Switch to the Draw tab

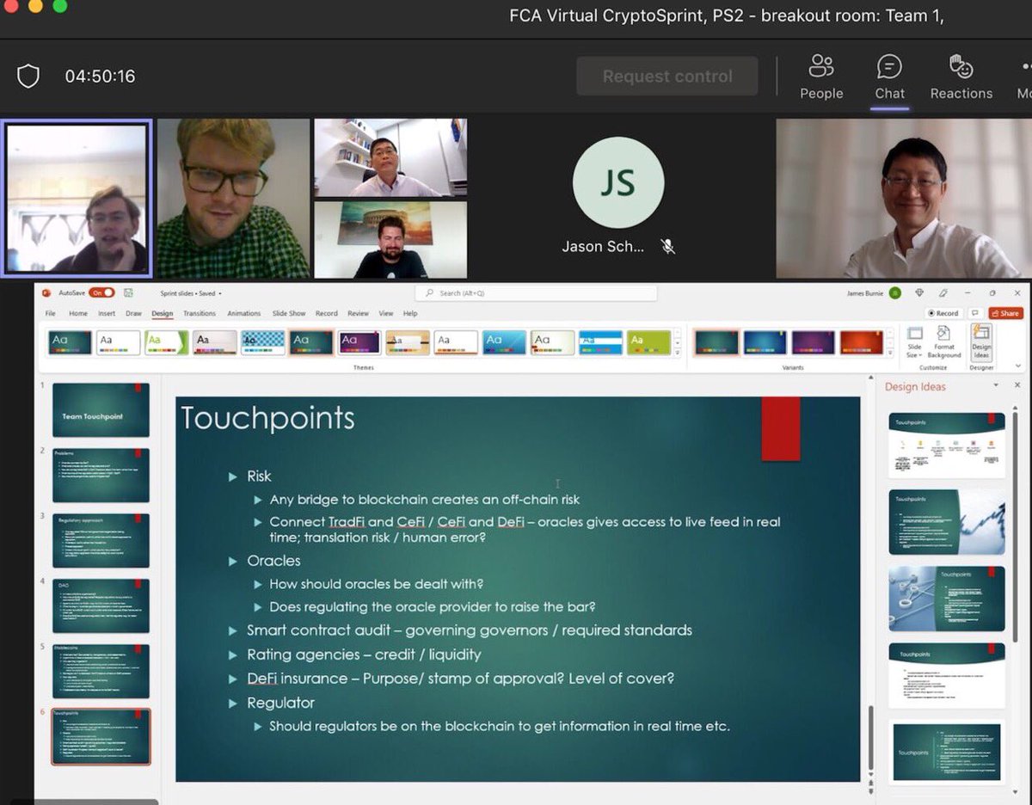[133, 314]
